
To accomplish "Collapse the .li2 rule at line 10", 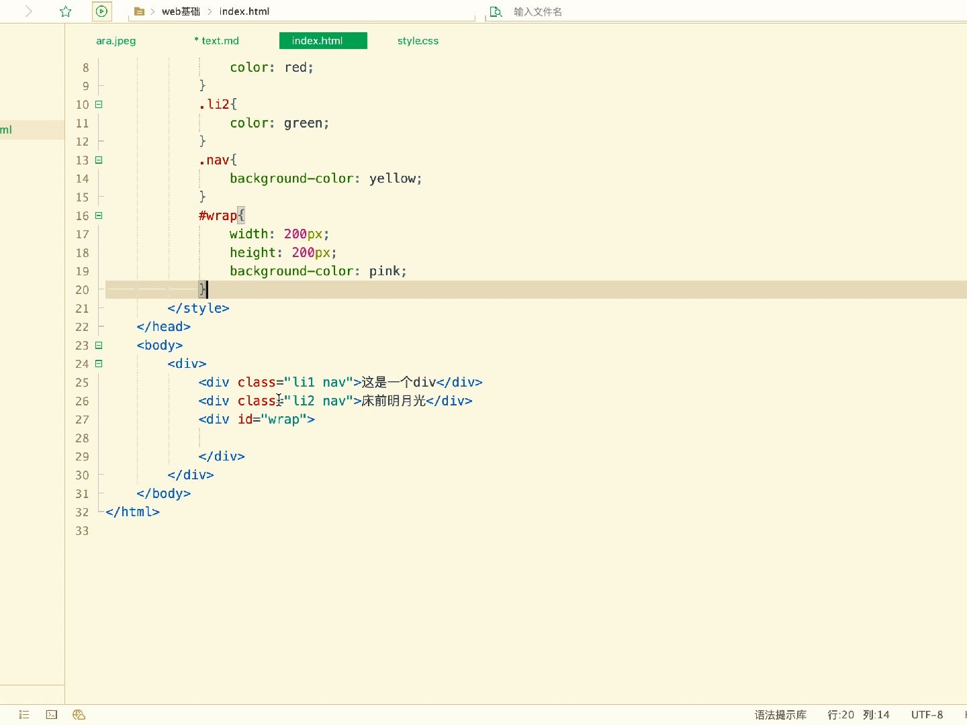I will click(x=99, y=104).
